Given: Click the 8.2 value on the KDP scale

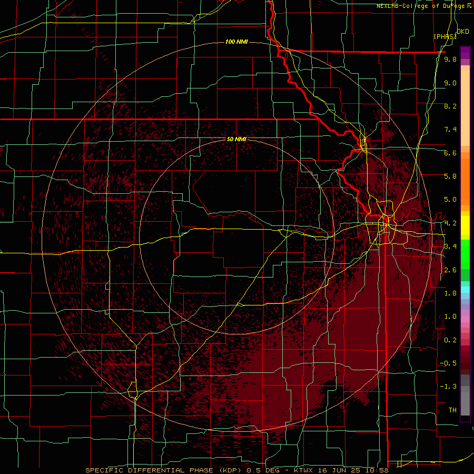Looking at the screenshot, I should (x=450, y=106).
